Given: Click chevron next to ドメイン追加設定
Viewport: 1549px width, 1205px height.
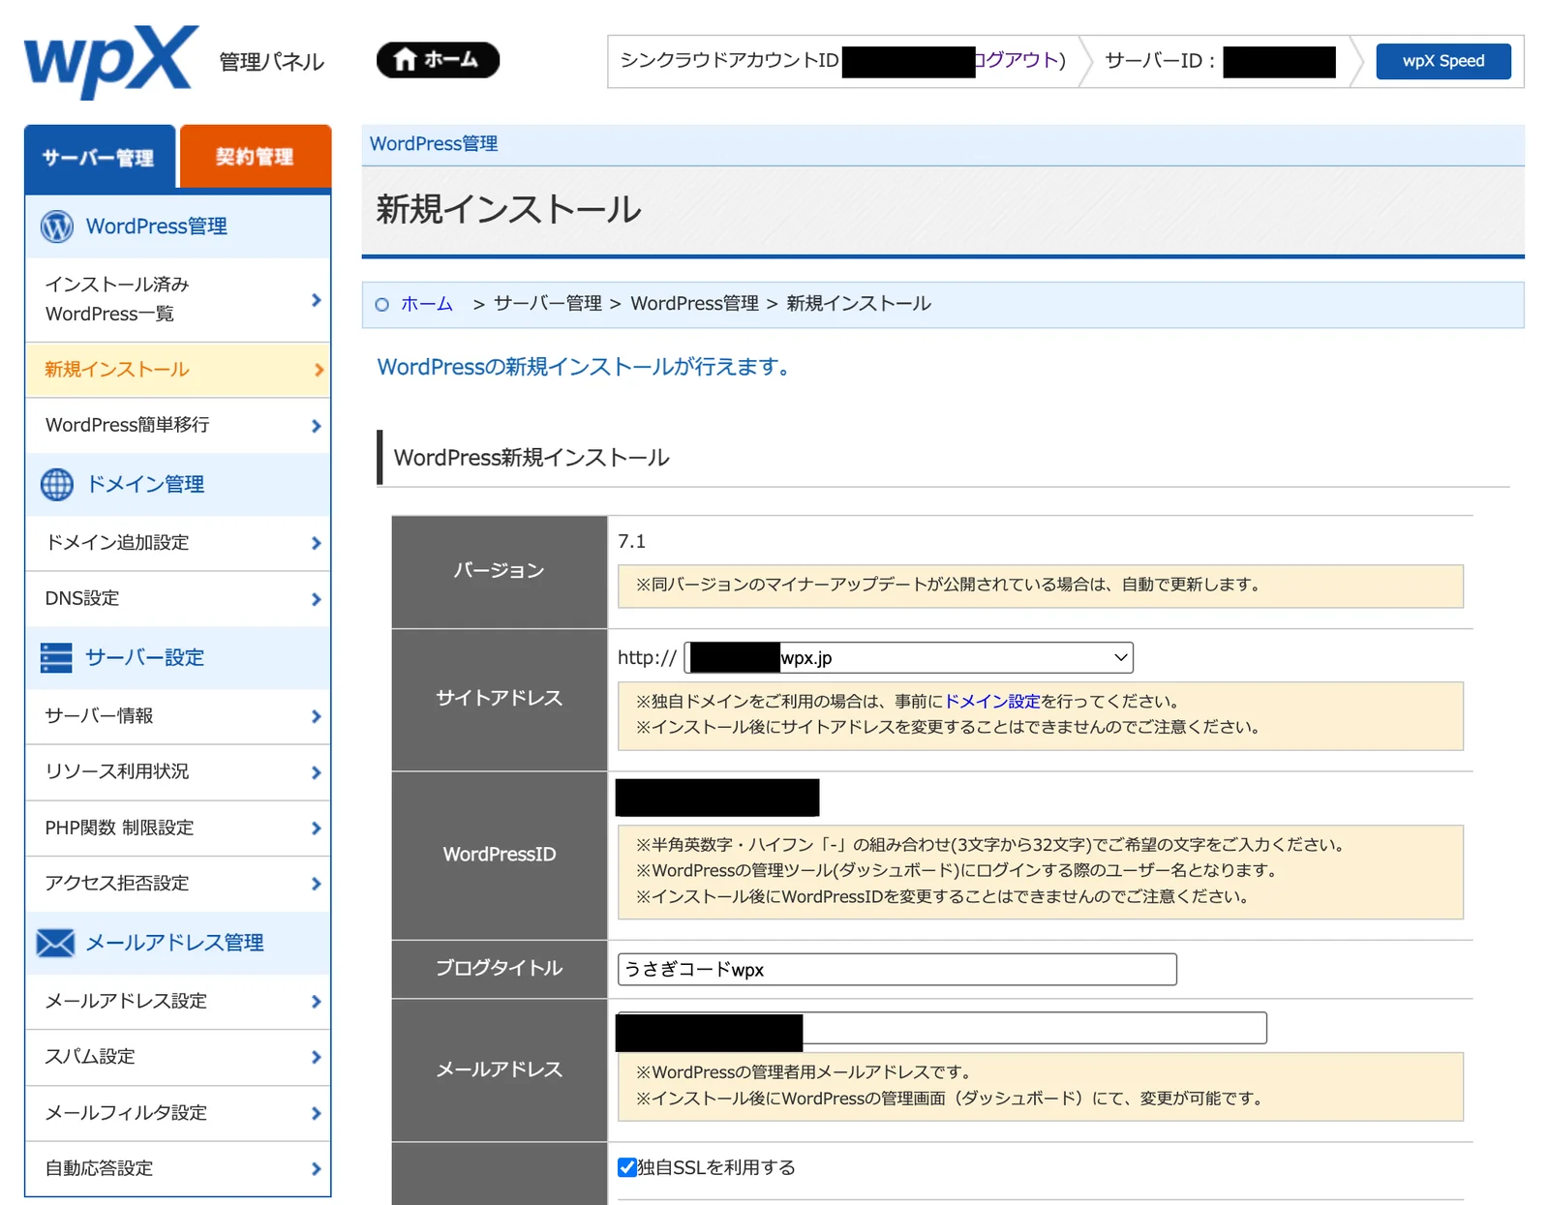Looking at the screenshot, I should pyautogui.click(x=317, y=543).
